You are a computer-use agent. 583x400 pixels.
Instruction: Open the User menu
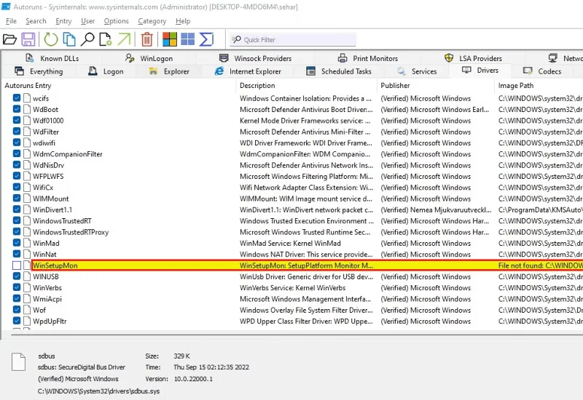(x=87, y=21)
